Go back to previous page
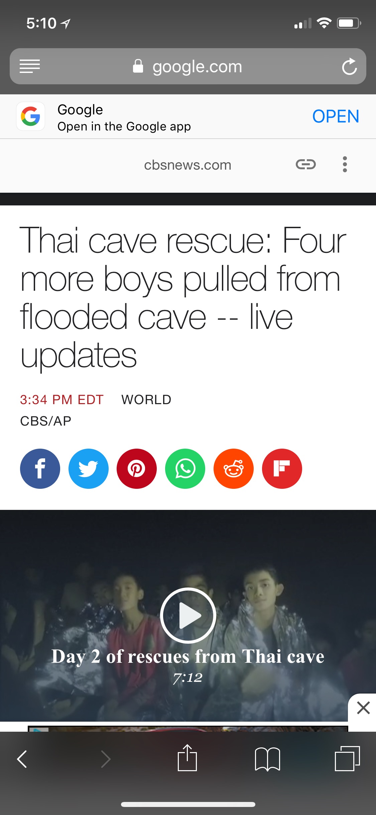 coord(22,759)
